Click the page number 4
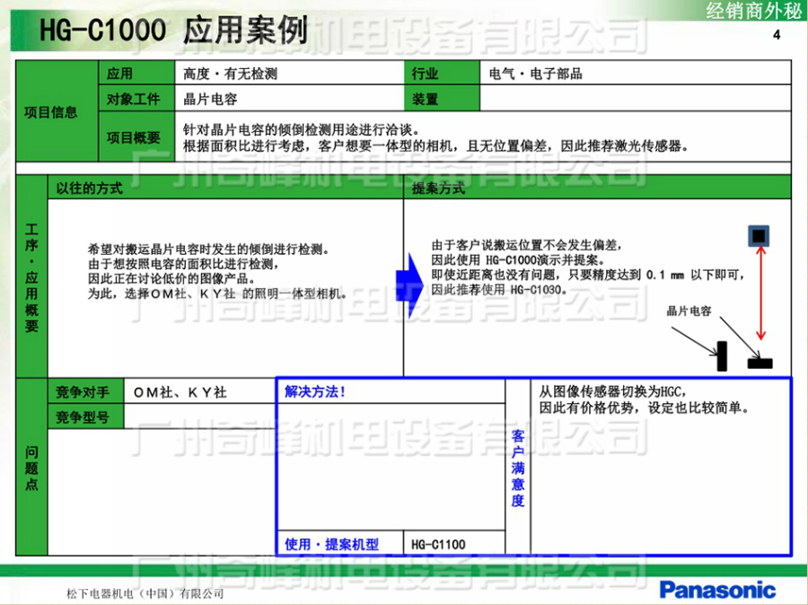Viewport: 808px width, 605px height. click(777, 35)
